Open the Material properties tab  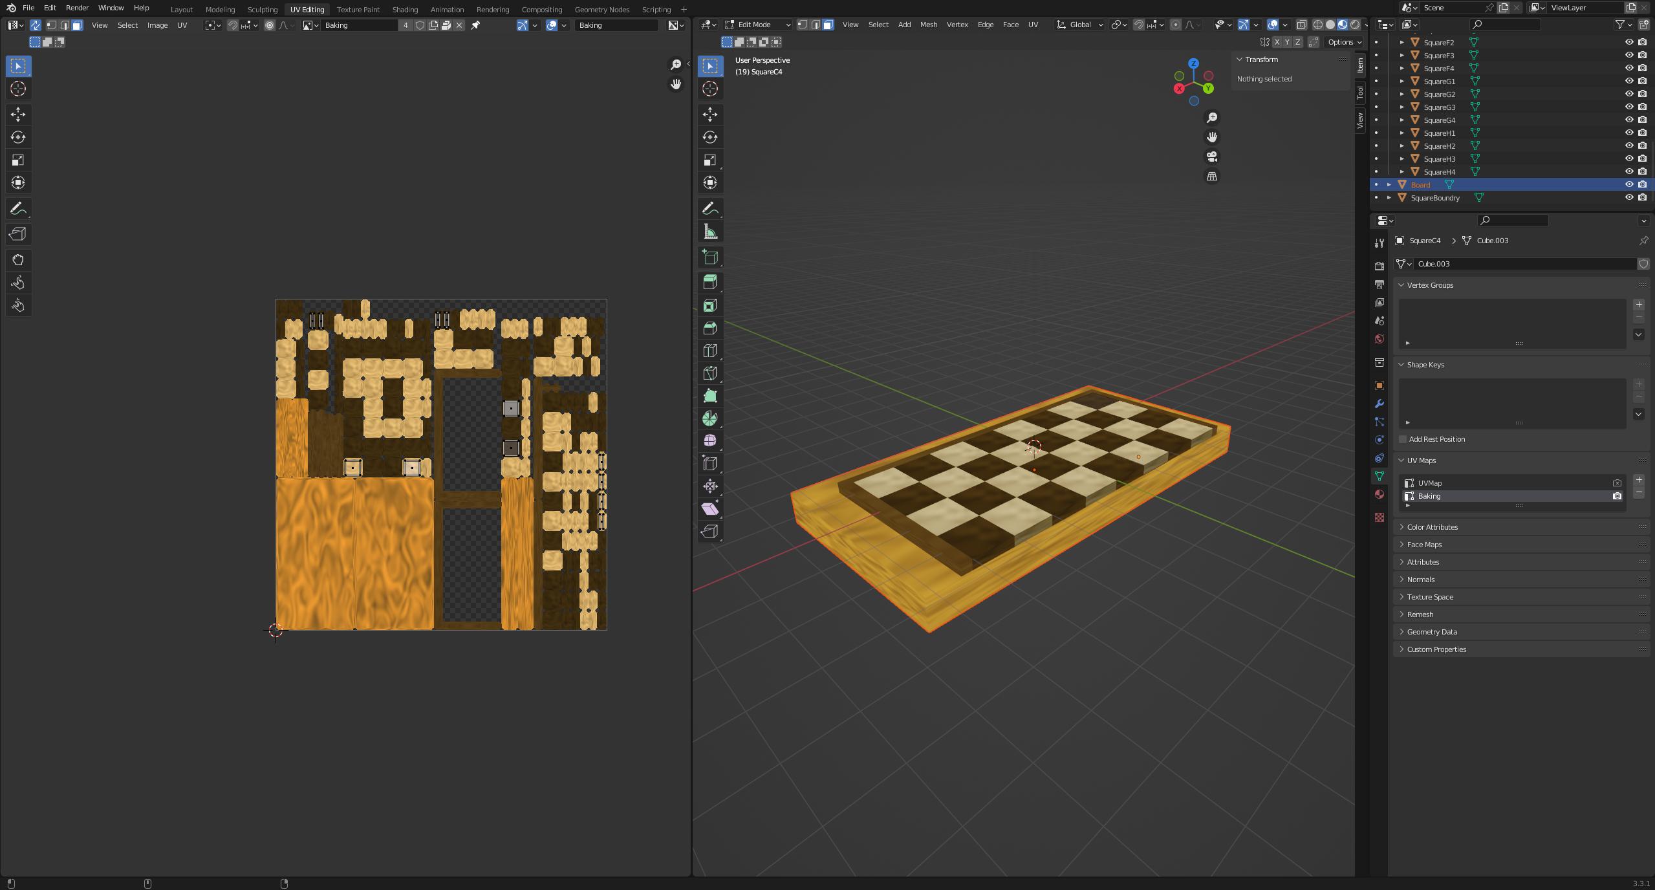(x=1379, y=494)
